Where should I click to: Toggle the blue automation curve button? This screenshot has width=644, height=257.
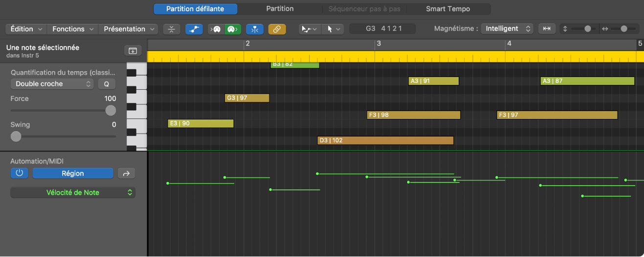pyautogui.click(x=194, y=29)
